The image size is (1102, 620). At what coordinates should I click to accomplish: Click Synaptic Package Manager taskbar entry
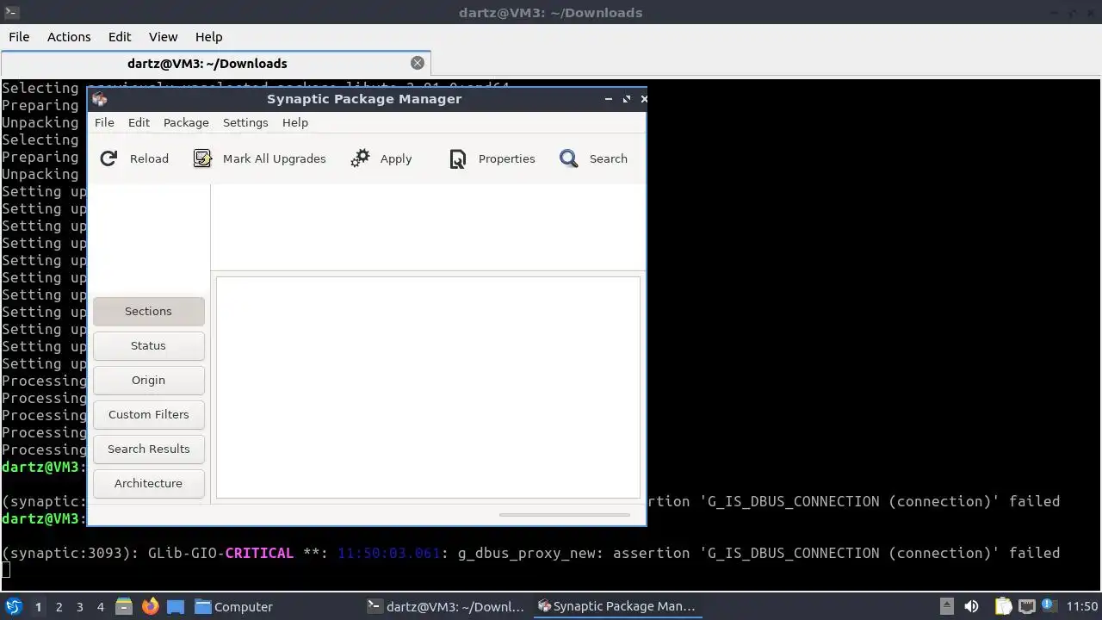616,606
